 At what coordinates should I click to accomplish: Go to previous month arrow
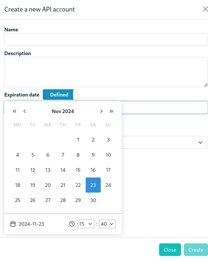point(24,111)
